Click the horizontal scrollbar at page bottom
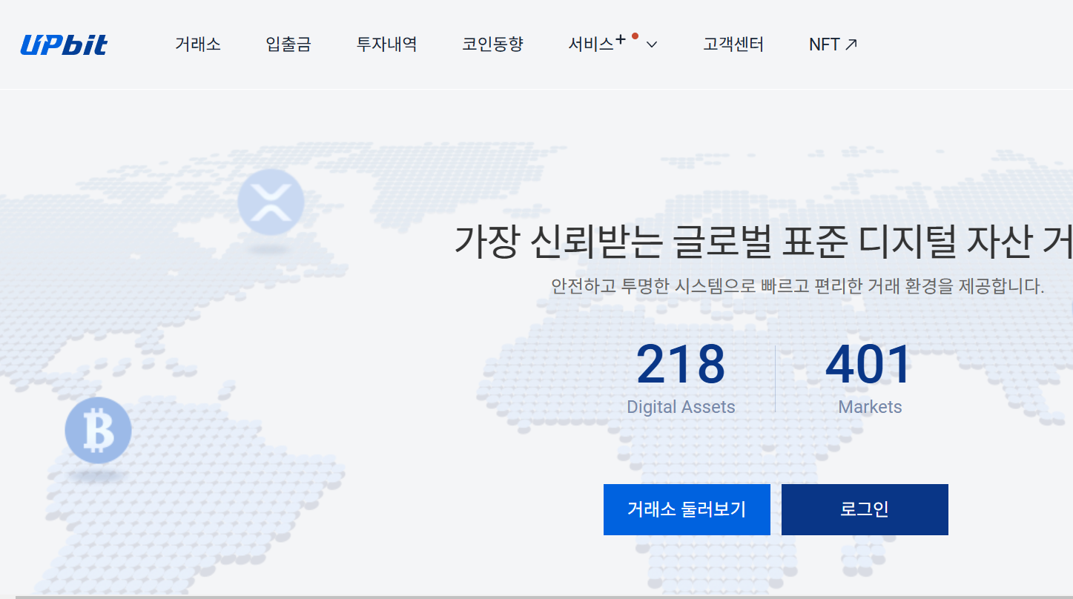 [544, 597]
